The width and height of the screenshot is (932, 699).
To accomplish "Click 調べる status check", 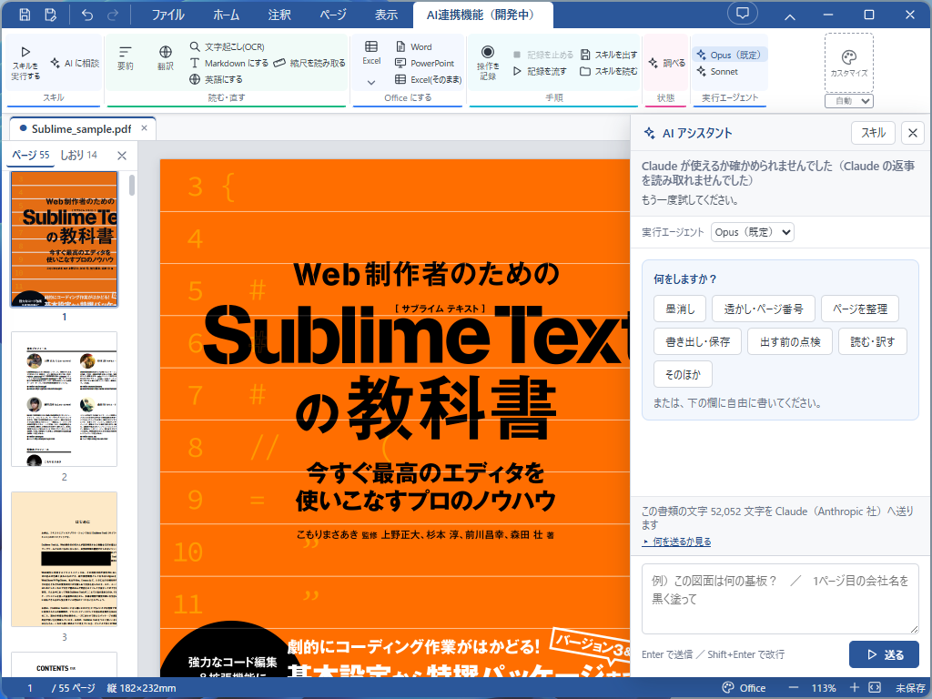I will (666, 63).
